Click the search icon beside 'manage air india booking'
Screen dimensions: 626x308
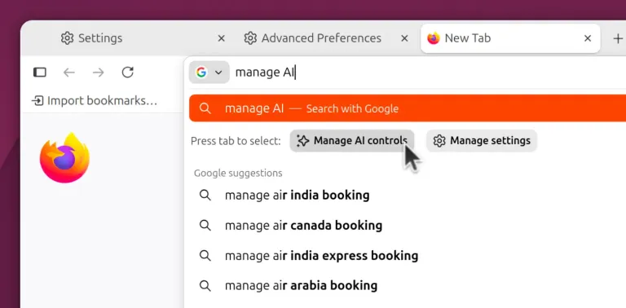[x=205, y=195]
